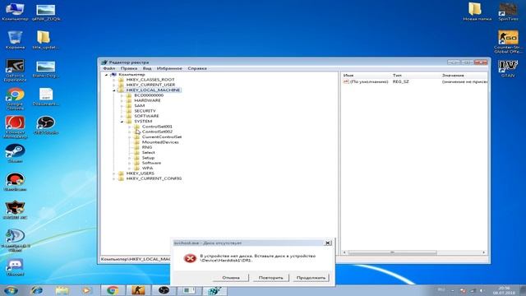Viewport: 526px width, 296px height.
Task: Expand the uppercase SOFTWARE key
Action: coord(122,116)
